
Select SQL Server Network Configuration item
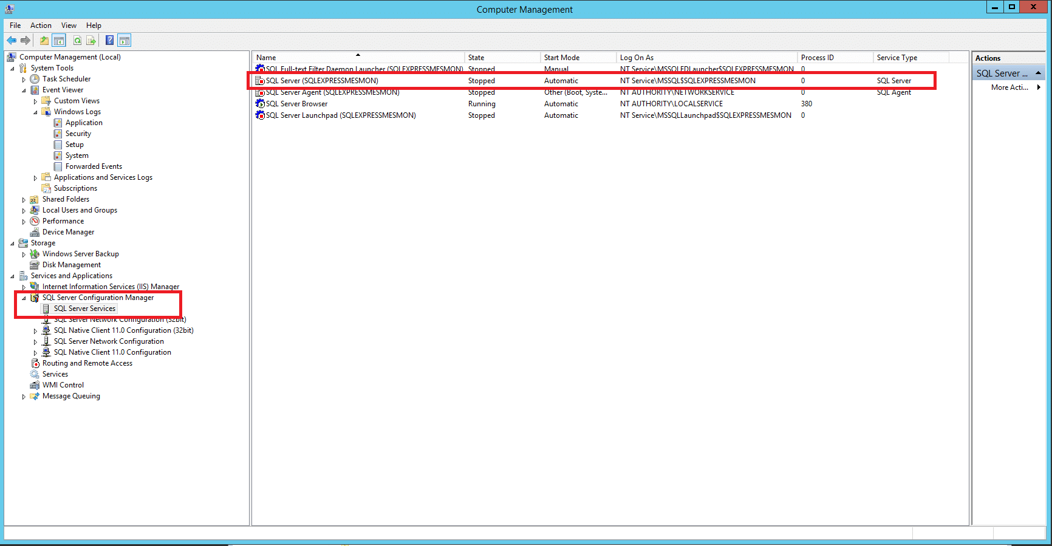tap(109, 341)
